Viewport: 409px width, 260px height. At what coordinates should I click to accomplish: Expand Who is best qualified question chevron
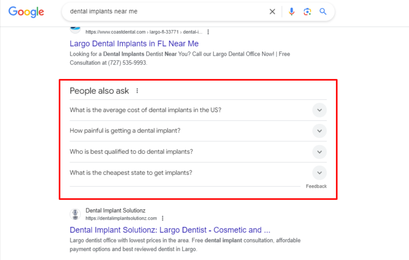319,152
